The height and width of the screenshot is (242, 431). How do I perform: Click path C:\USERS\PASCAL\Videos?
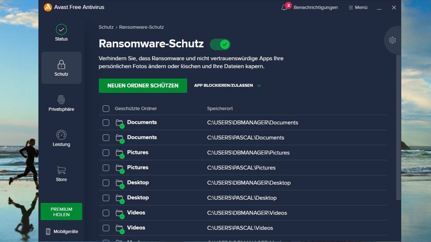[x=240, y=228]
